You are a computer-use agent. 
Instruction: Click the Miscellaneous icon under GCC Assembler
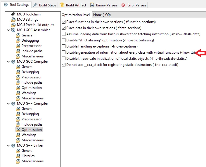pyautogui.click(x=18, y=56)
